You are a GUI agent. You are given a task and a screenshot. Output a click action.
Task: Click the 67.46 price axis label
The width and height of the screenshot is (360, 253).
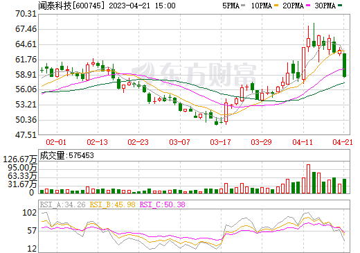tap(26, 29)
